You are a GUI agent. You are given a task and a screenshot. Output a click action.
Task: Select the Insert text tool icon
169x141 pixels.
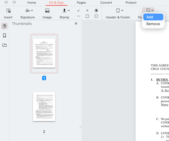click(x=8, y=10)
